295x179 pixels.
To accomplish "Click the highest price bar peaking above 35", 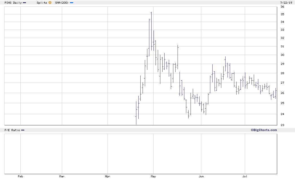I will pos(151,31).
